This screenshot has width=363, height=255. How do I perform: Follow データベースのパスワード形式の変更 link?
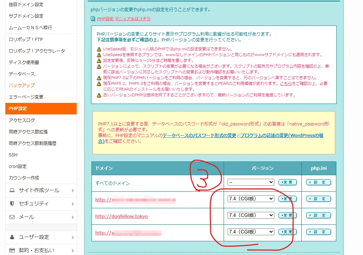click(x=199, y=136)
